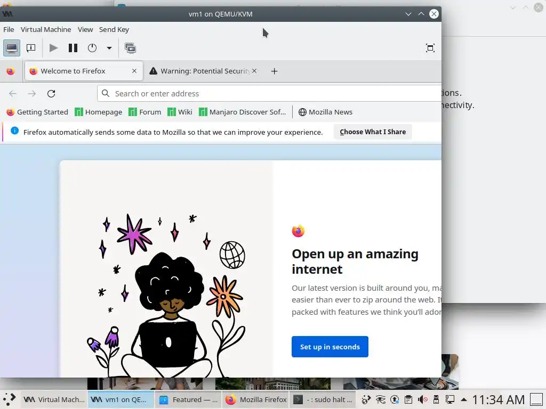
Task: Switch to Featured Discover taskbar entry
Action: [x=188, y=399]
